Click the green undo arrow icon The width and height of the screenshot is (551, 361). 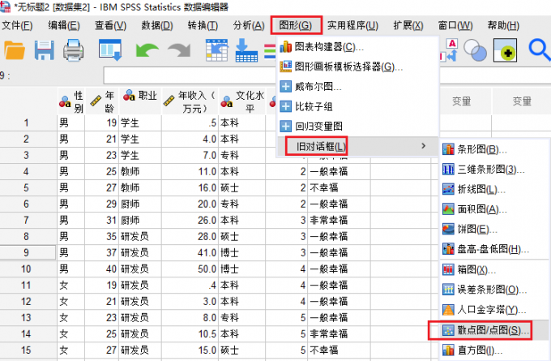147,50
